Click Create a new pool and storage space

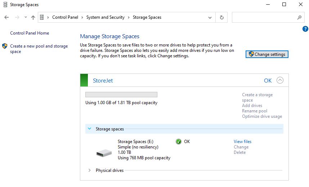click(x=39, y=49)
